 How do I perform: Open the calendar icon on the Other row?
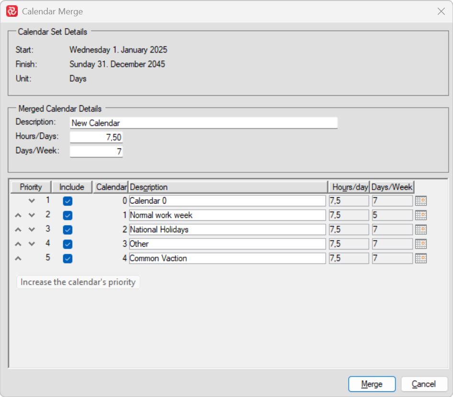[420, 244]
